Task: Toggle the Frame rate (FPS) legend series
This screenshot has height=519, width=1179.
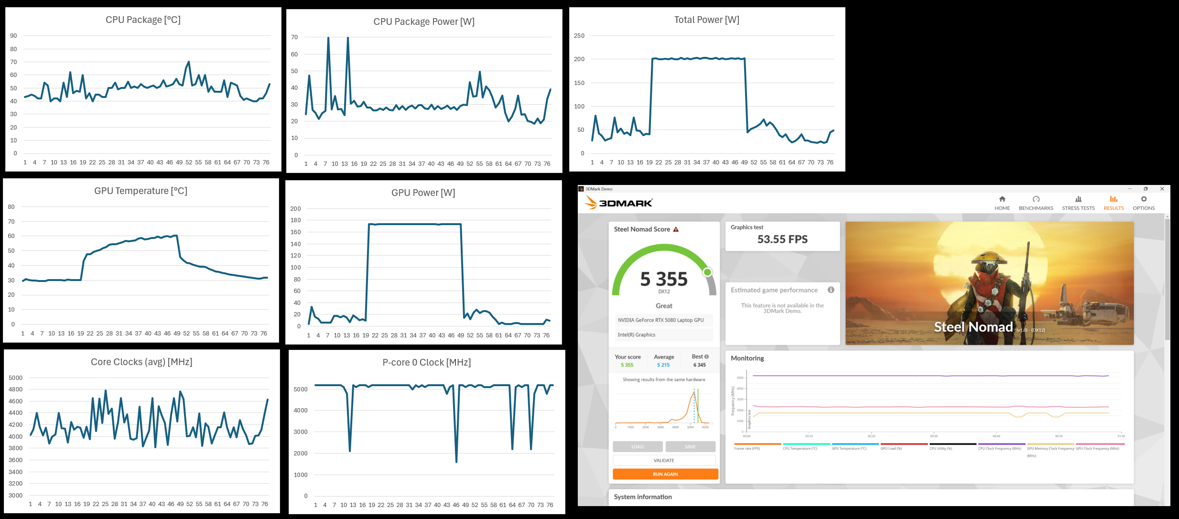Action: point(747,448)
